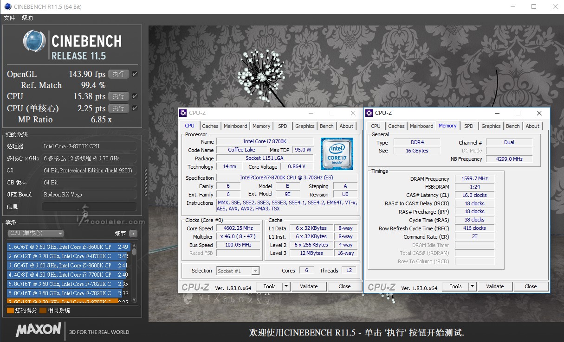Select ranking row 3 with score 2.41
This screenshot has width=564, height=342.
tap(69, 266)
